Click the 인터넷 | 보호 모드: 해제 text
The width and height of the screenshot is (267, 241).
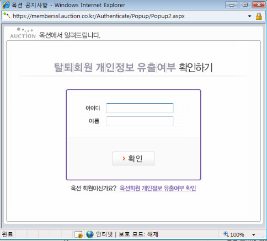[x=127, y=234]
